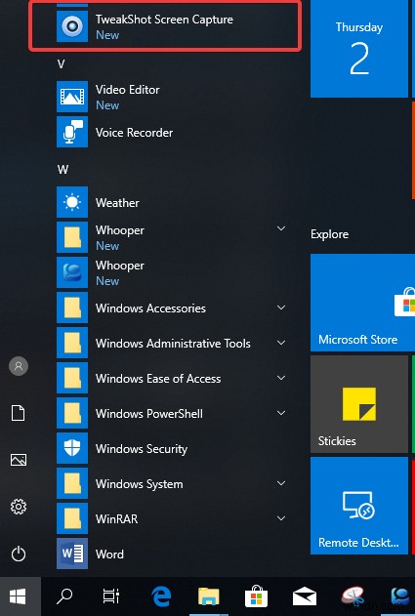Open File Explorer from the taskbar
415x616 pixels.
tap(209, 597)
